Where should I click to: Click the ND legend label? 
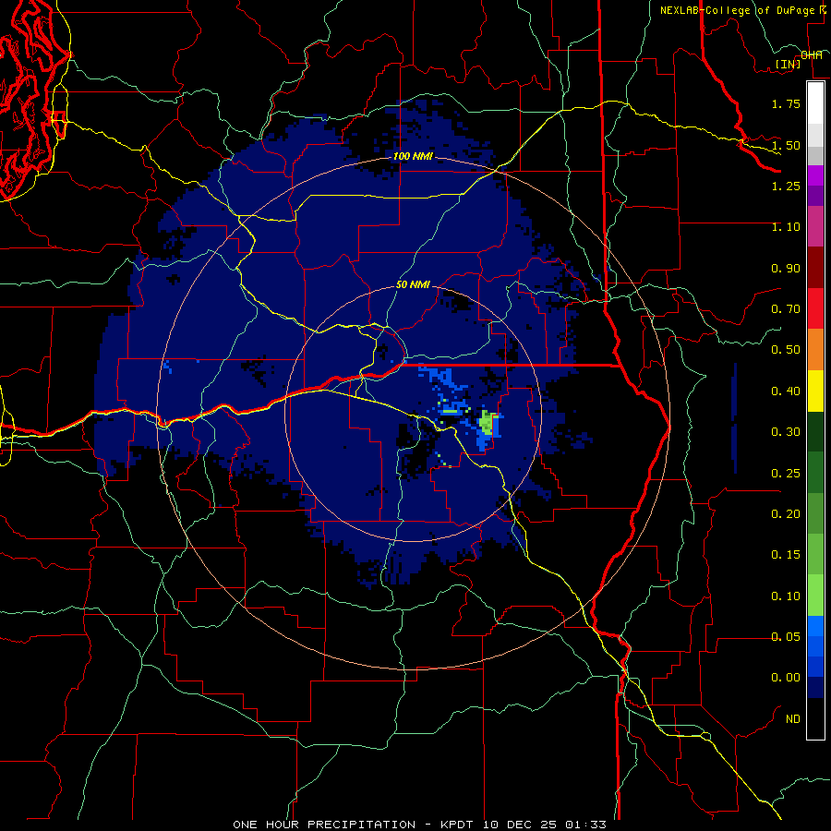pos(793,719)
